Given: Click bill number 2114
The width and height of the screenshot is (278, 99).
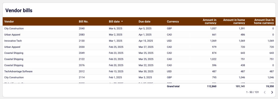Looking at the screenshot, I should [82, 78].
